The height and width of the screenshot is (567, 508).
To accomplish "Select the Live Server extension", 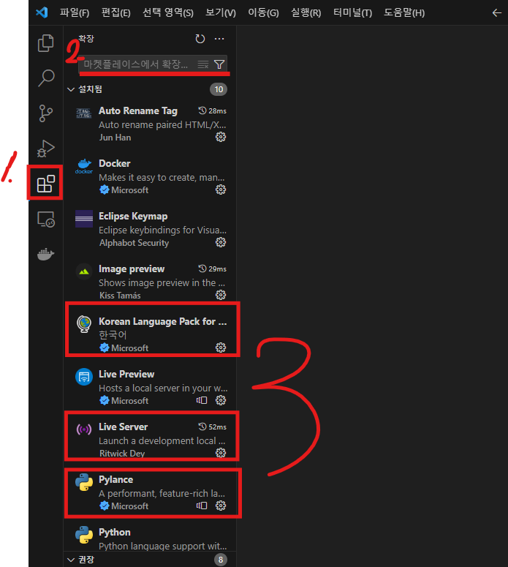I will coord(150,440).
